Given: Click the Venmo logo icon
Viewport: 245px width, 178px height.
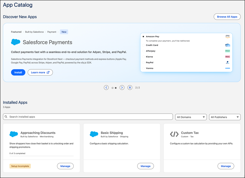Looking at the screenshot, I should click(x=228, y=68).
